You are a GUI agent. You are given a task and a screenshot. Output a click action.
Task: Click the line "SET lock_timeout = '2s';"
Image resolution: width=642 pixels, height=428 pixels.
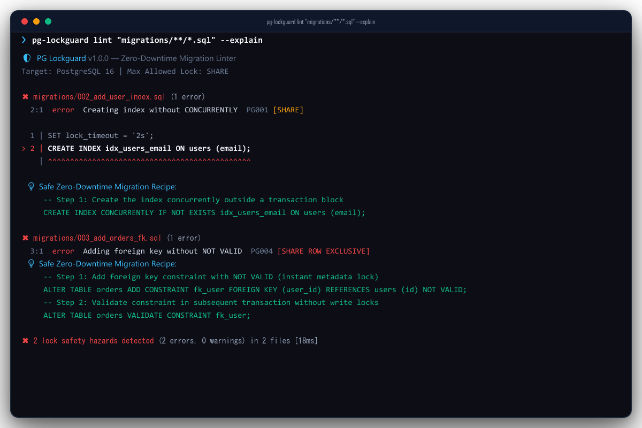101,135
